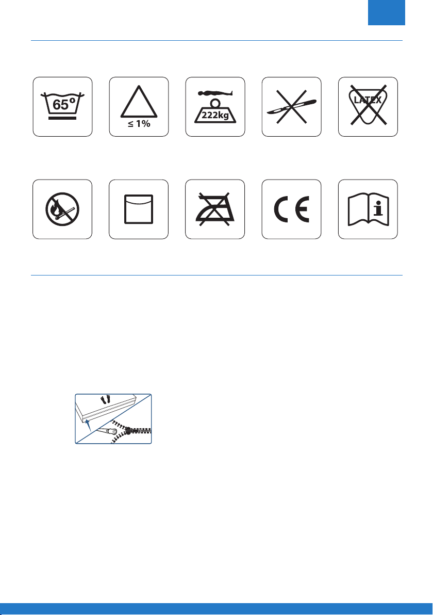Click the footprints on mattress diagram

coord(105,400)
